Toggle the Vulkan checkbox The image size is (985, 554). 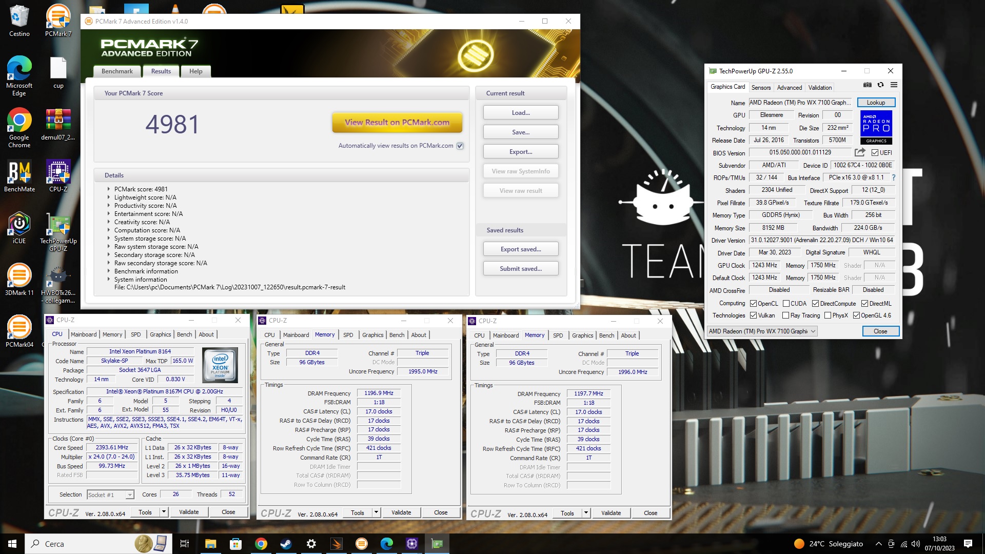(x=753, y=315)
